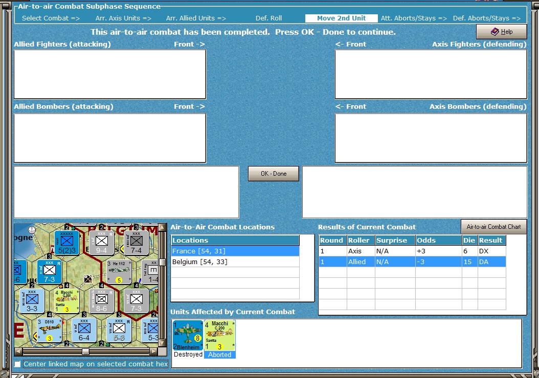Image resolution: width=539 pixels, height=378 pixels.
Task: Click the 5-8 infantry unit on map
Action: [119, 330]
